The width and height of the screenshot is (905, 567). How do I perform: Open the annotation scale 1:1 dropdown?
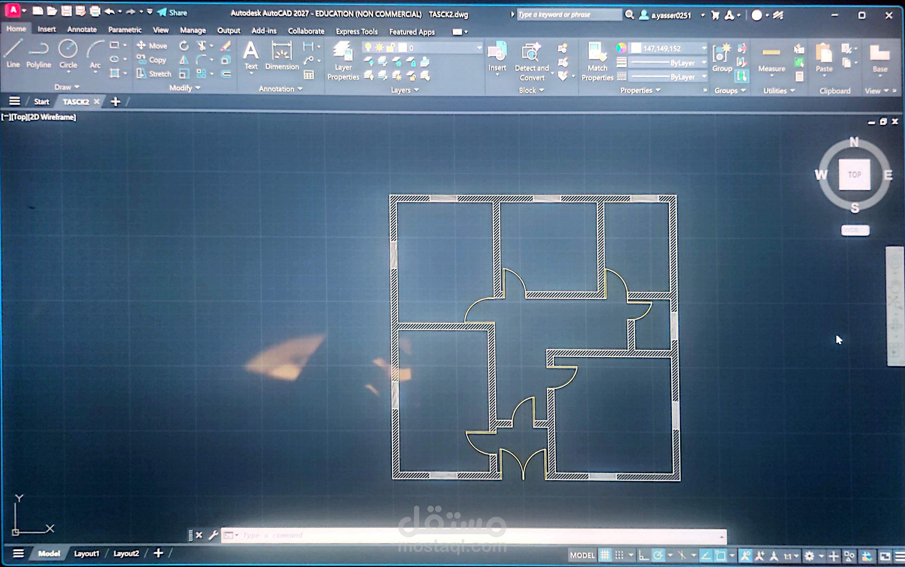click(x=791, y=556)
